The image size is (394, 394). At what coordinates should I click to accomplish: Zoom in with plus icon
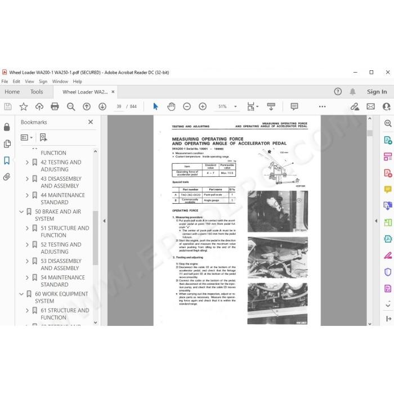pos(203,106)
